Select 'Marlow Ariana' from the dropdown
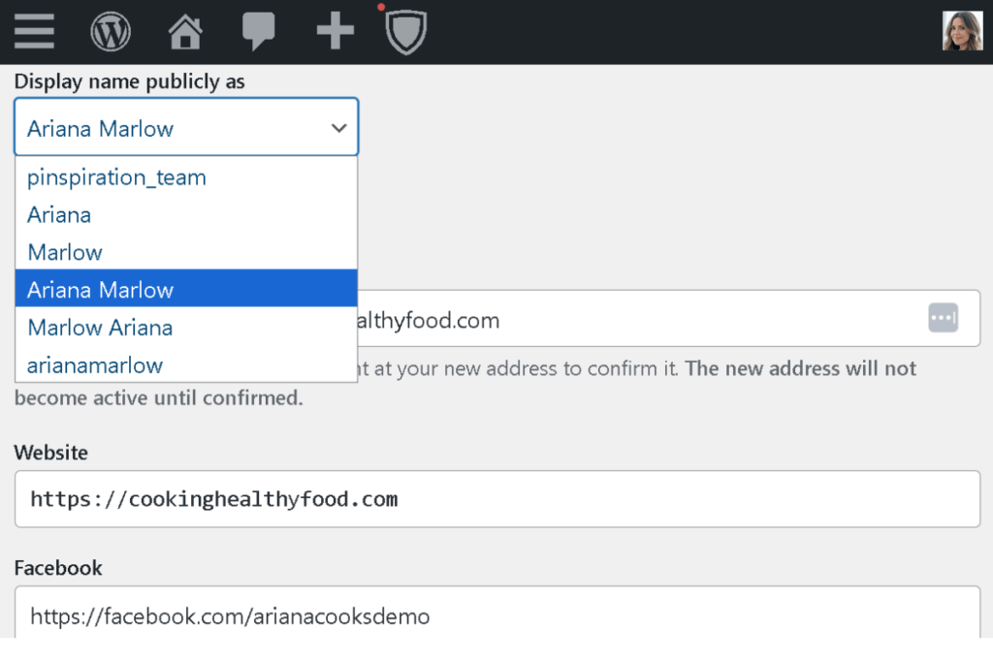993x662 pixels. pyautogui.click(x=100, y=328)
